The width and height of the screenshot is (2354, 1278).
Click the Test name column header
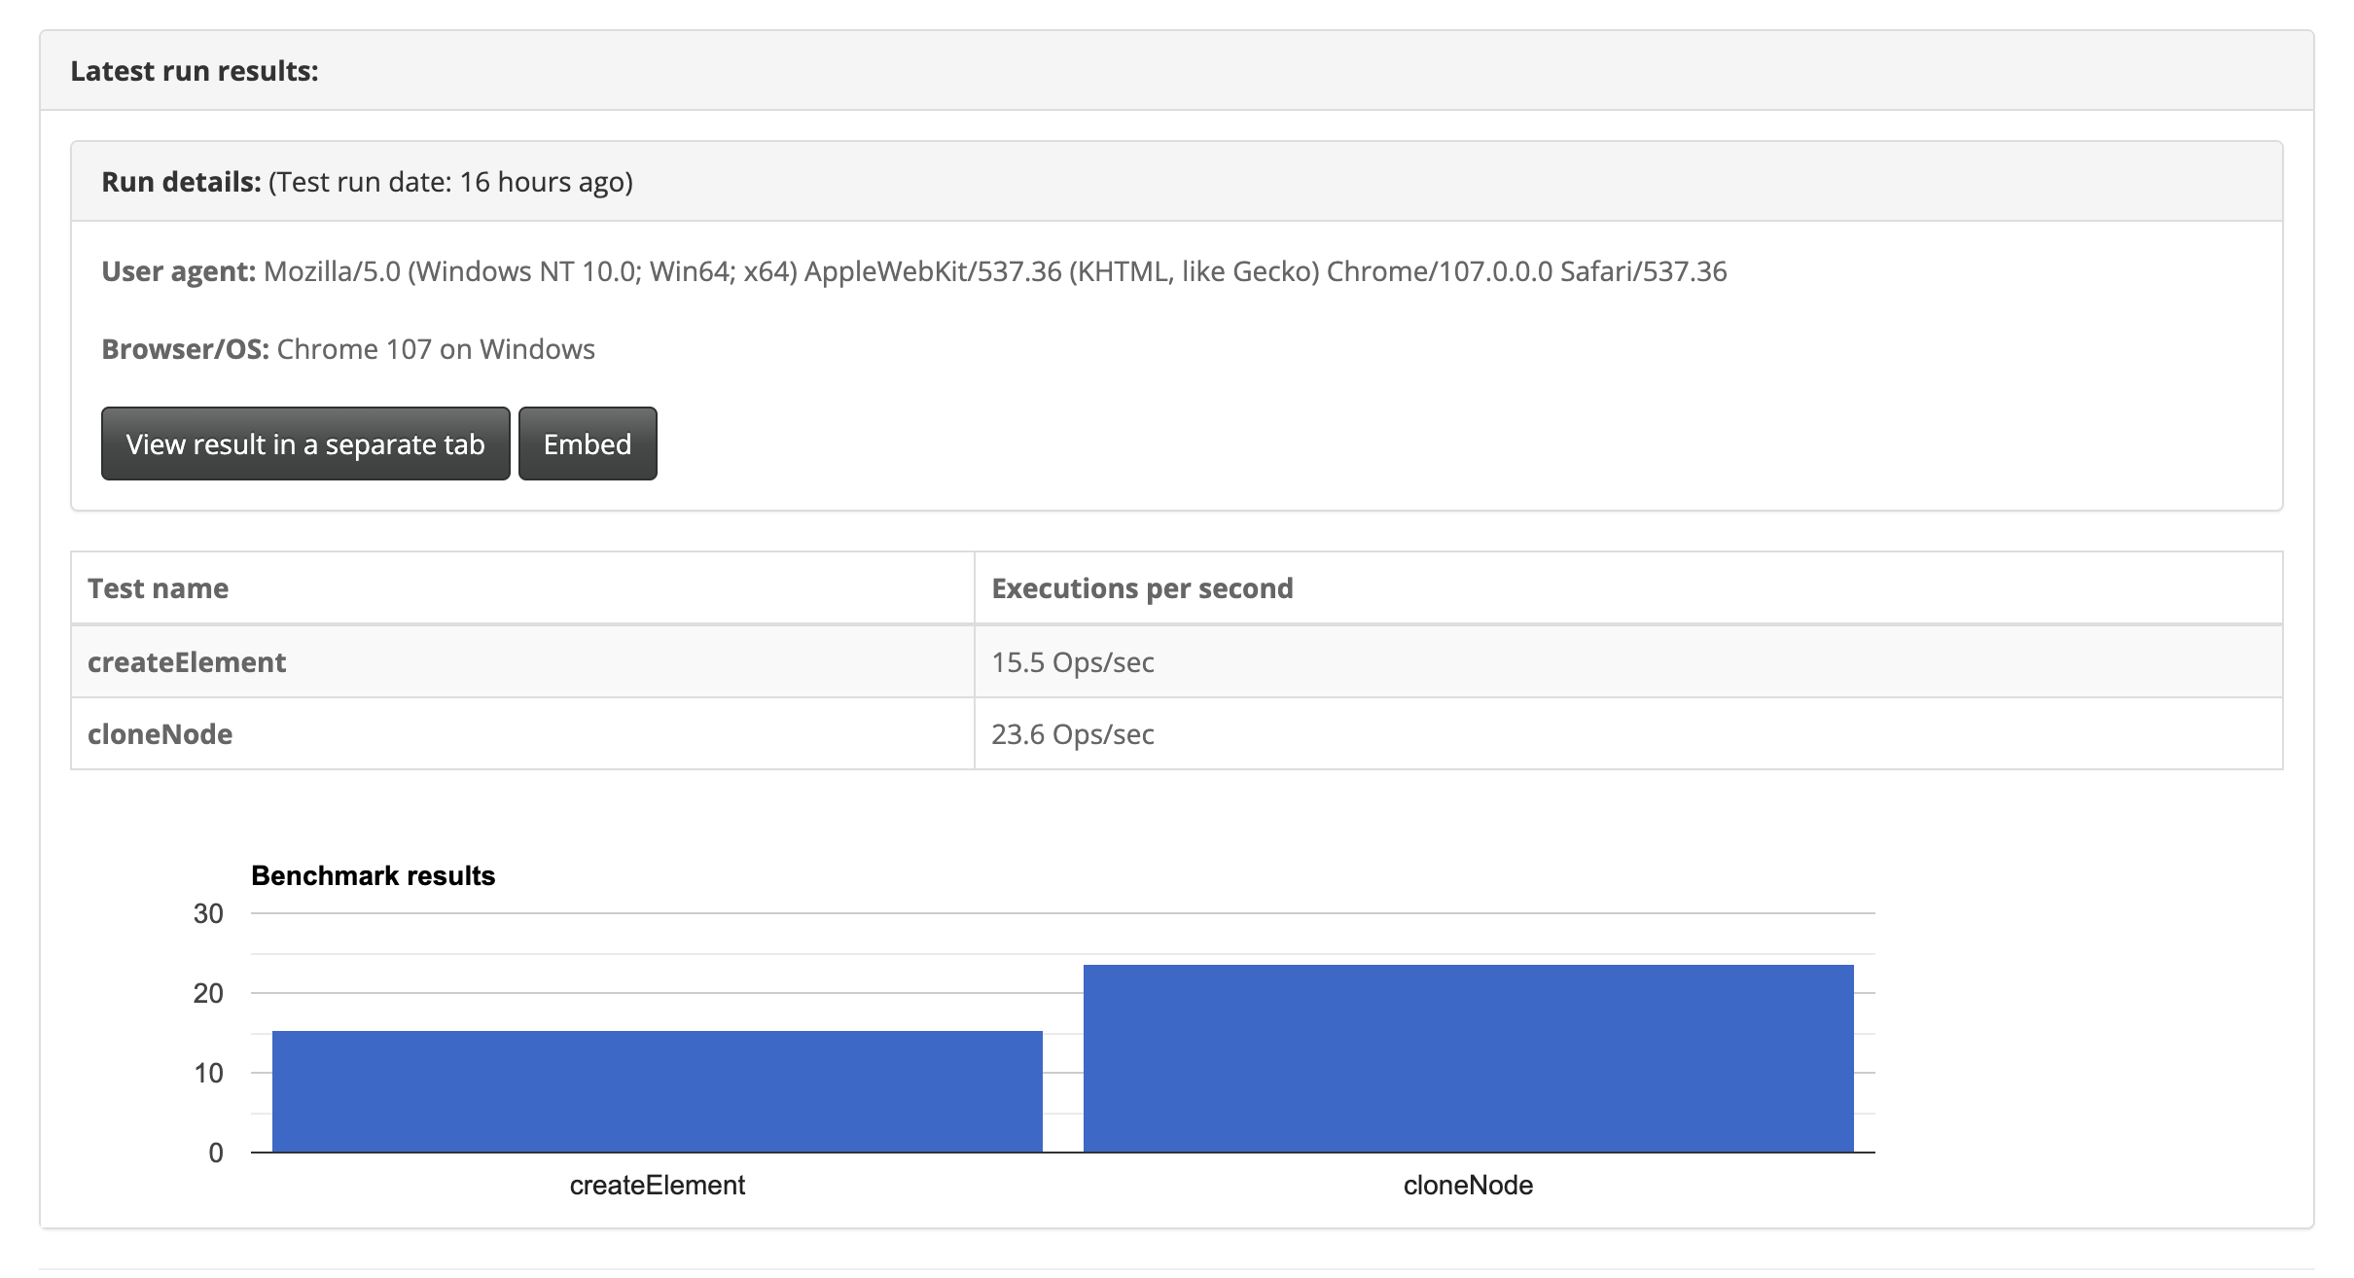tap(159, 588)
